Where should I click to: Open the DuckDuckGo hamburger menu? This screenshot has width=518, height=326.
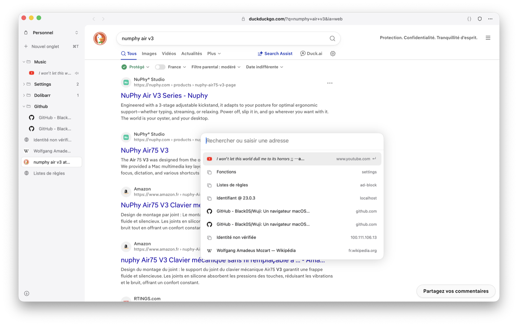click(488, 38)
